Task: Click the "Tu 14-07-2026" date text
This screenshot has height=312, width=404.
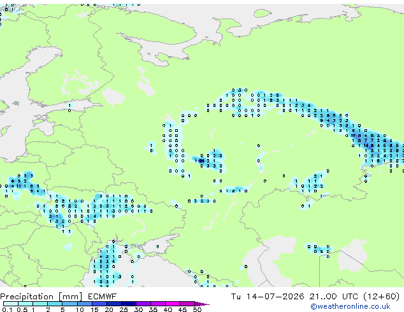Action: point(268,297)
